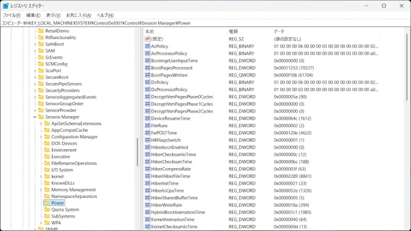This screenshot has width=411, height=231.
Task: Open the 表示(V) menu
Action: [x=53, y=15]
